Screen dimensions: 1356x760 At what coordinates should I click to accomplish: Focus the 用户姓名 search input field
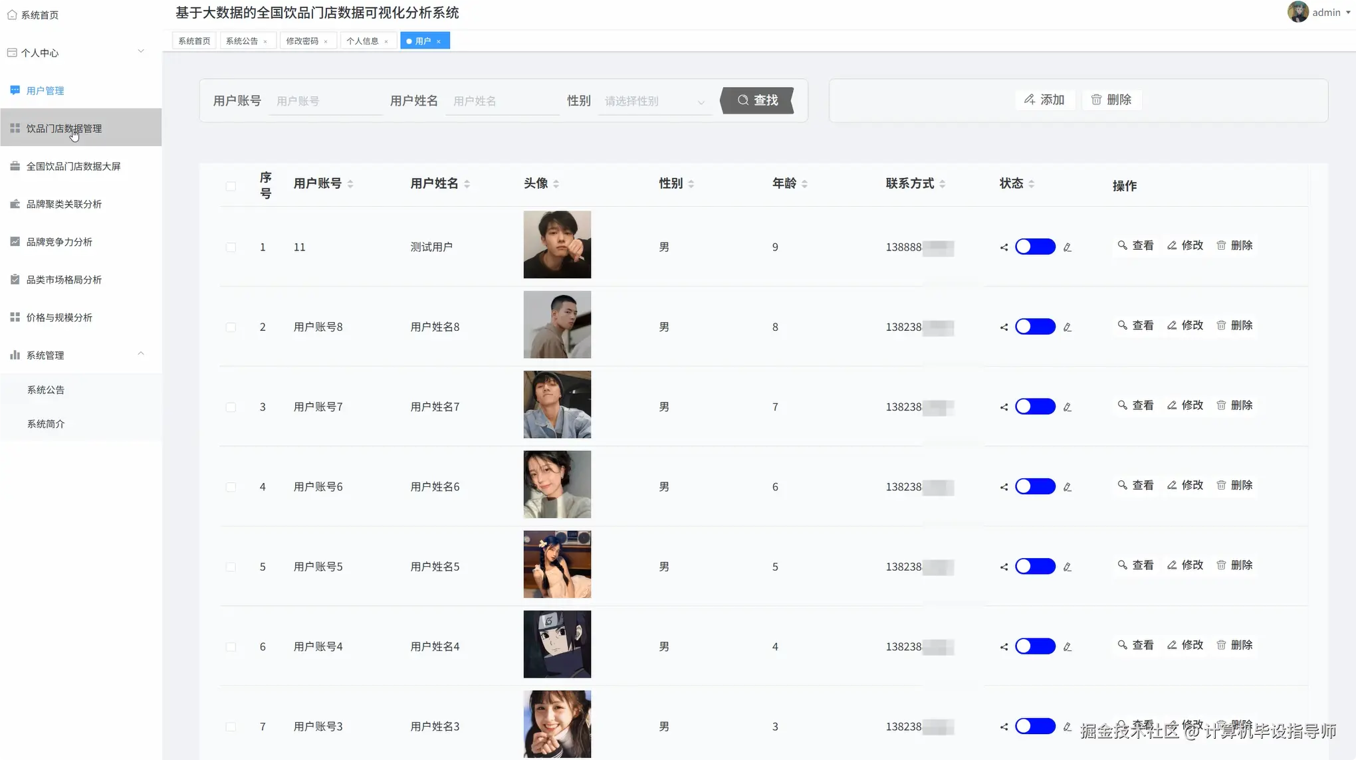pyautogui.click(x=502, y=102)
